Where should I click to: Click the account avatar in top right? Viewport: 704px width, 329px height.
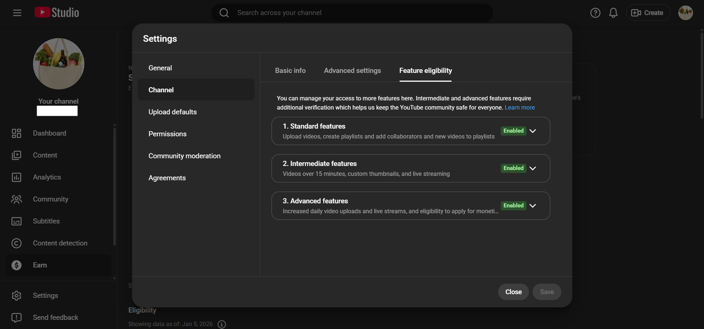(x=685, y=13)
